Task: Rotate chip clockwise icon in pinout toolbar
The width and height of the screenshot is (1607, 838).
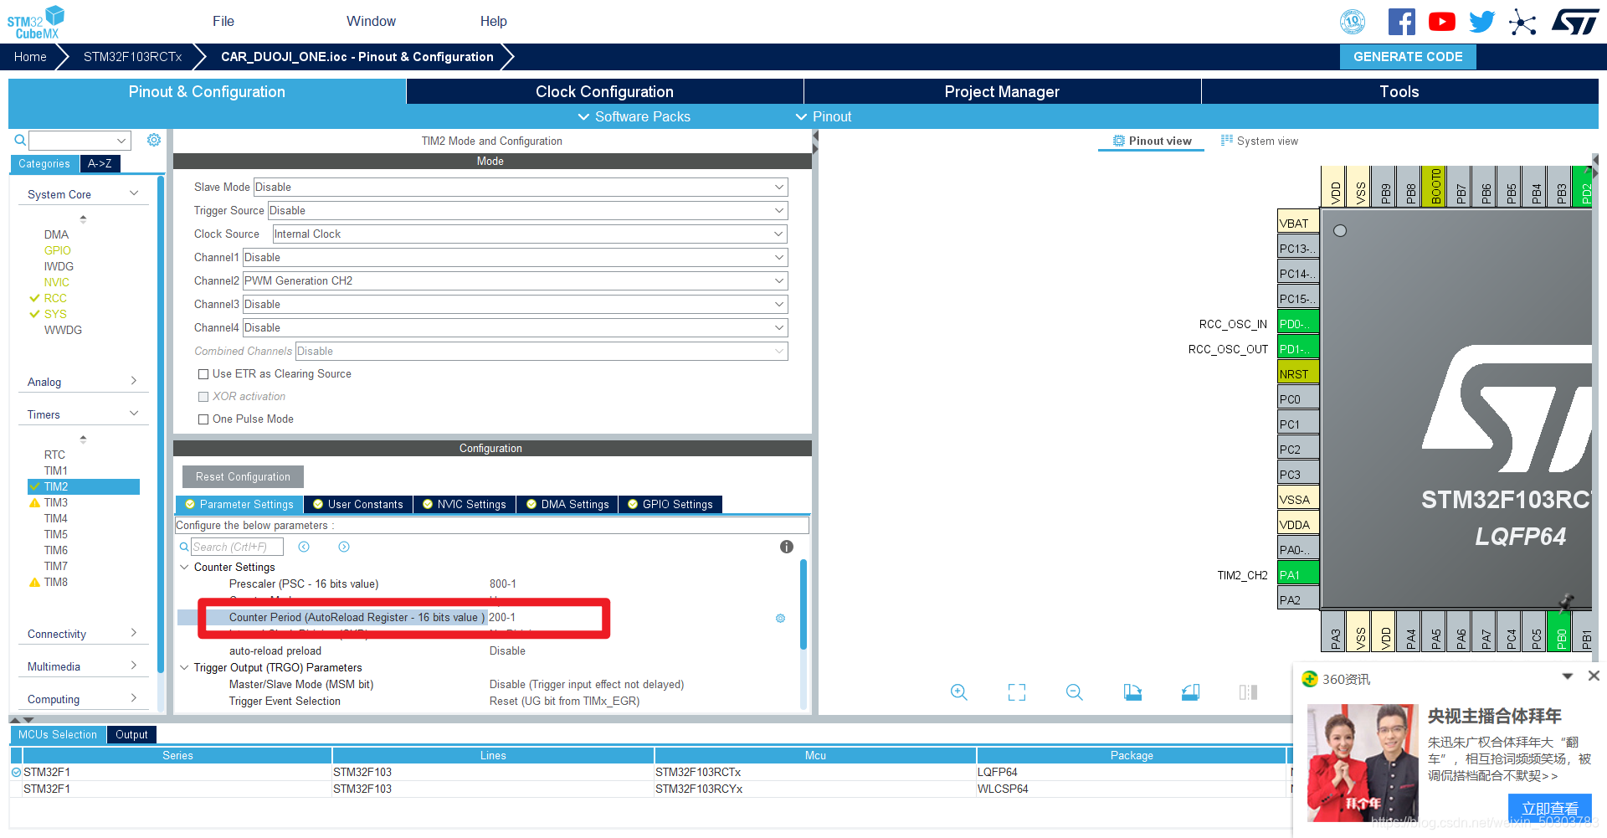Action: point(1132,692)
